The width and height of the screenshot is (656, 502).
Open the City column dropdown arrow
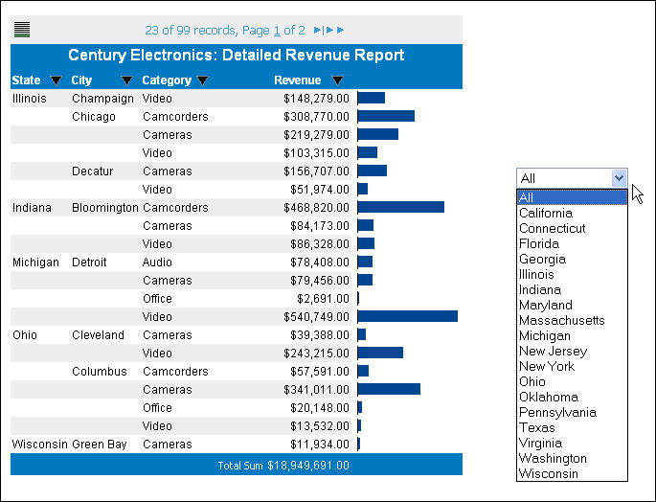pyautogui.click(x=126, y=80)
